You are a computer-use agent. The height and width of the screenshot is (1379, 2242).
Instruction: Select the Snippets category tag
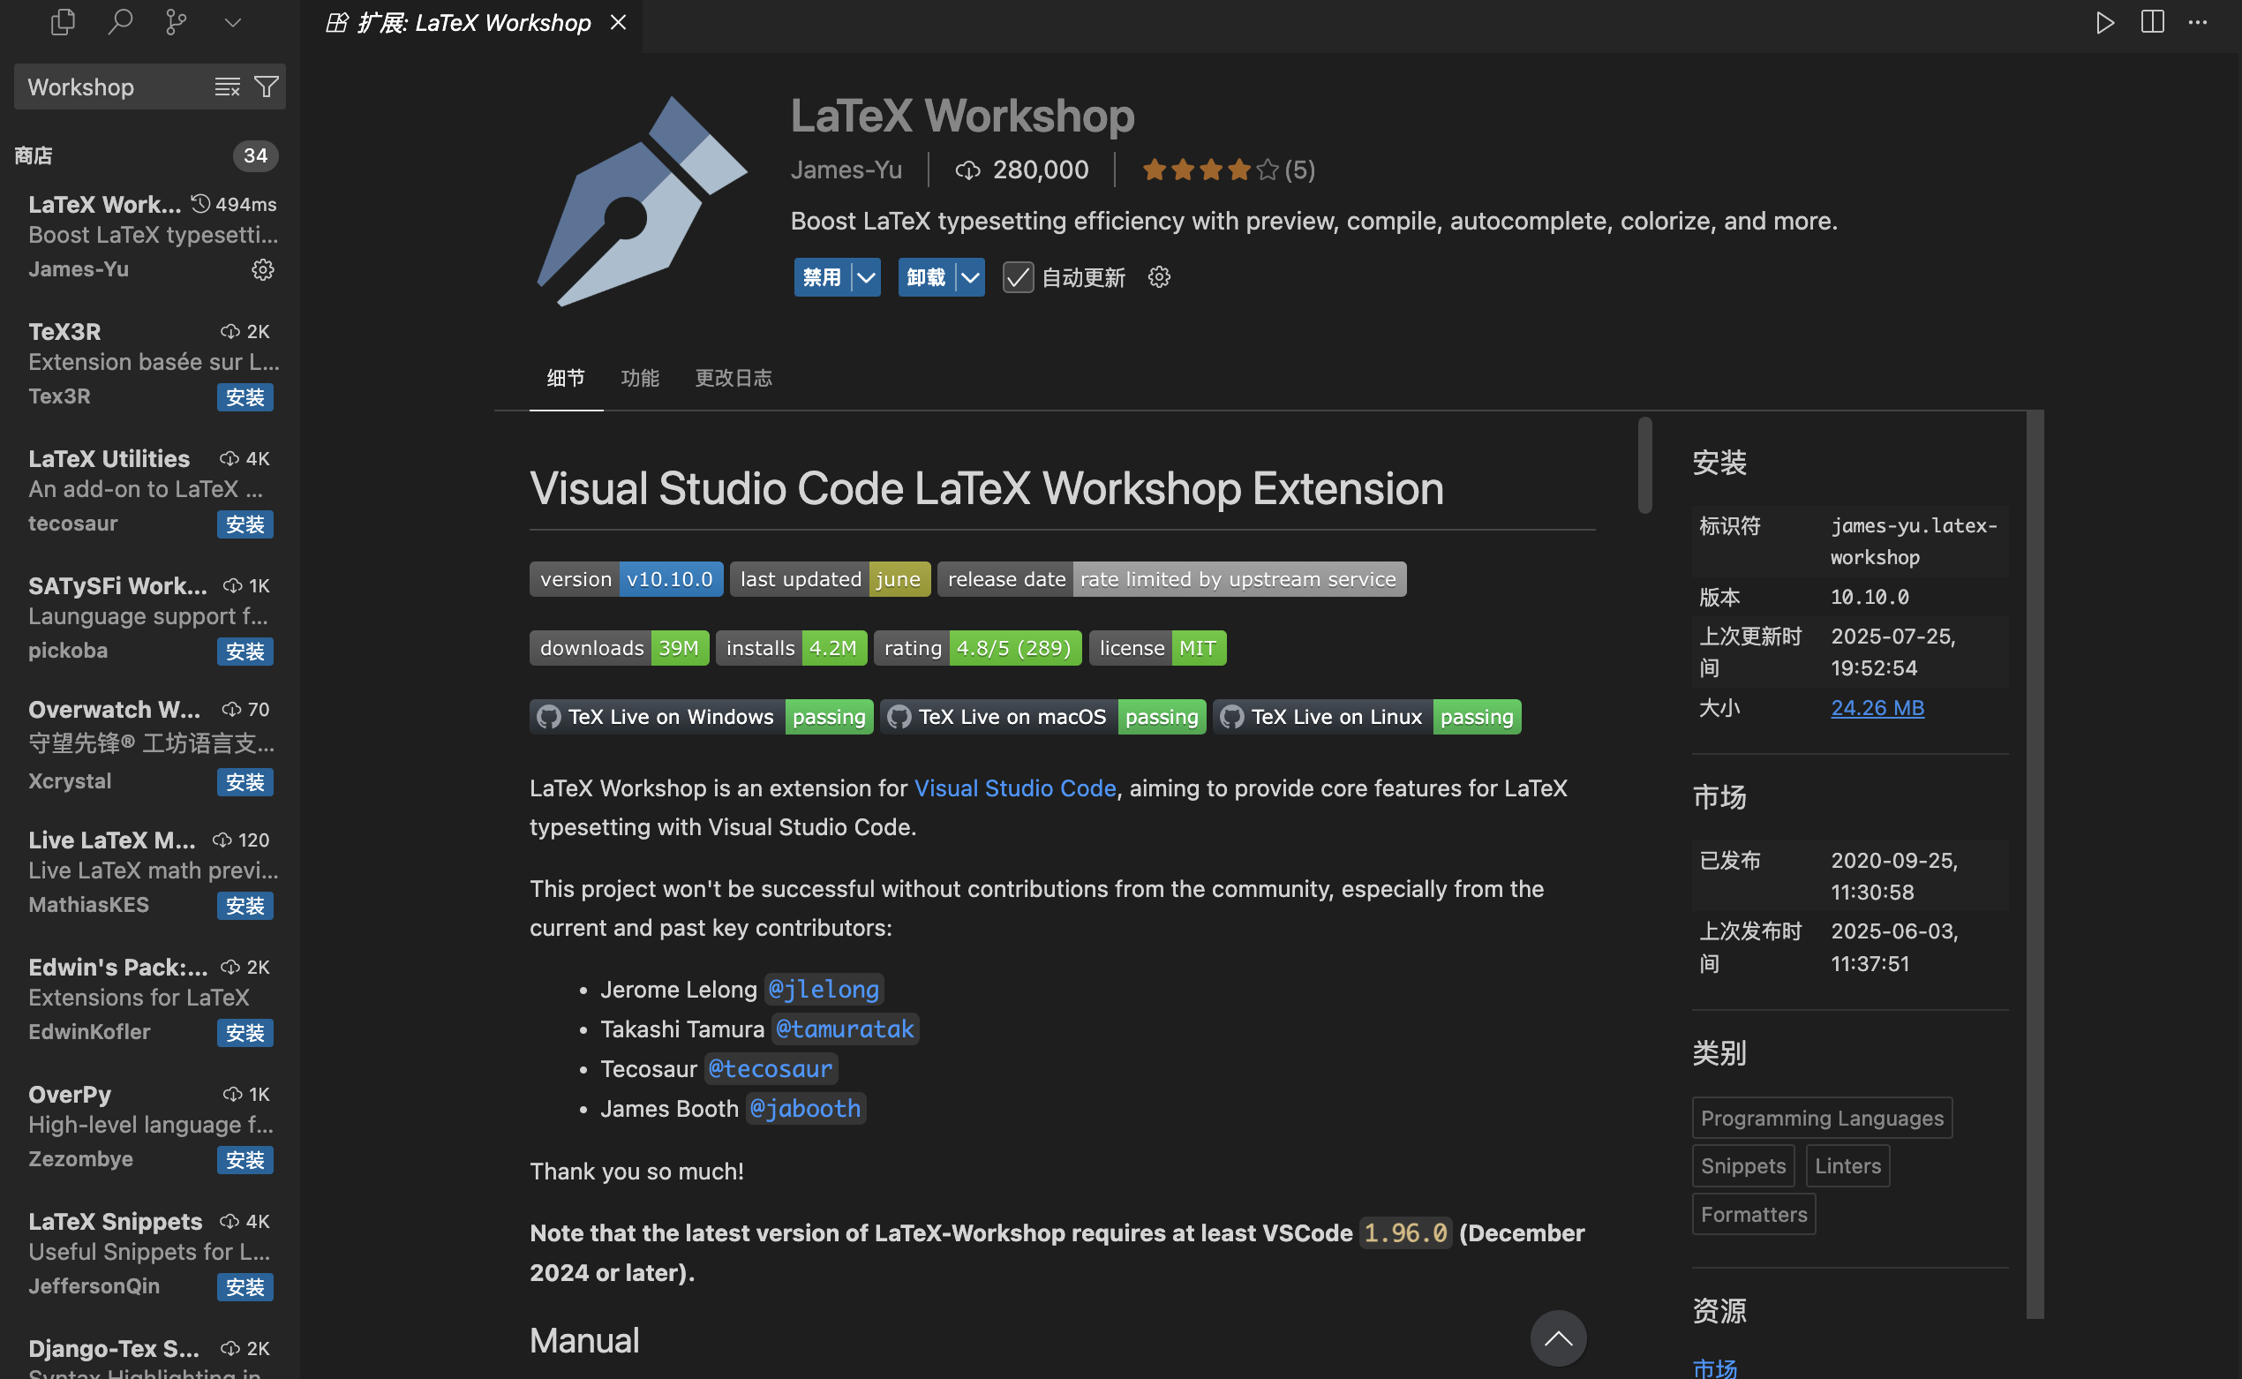1743,1165
